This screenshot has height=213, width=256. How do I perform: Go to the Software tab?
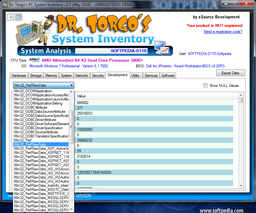(x=168, y=76)
